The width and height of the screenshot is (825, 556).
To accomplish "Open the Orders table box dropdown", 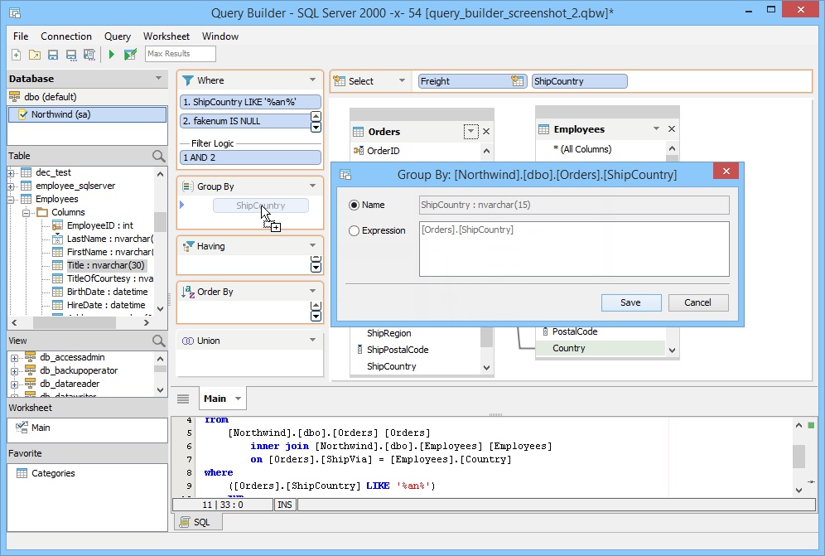I will click(471, 131).
